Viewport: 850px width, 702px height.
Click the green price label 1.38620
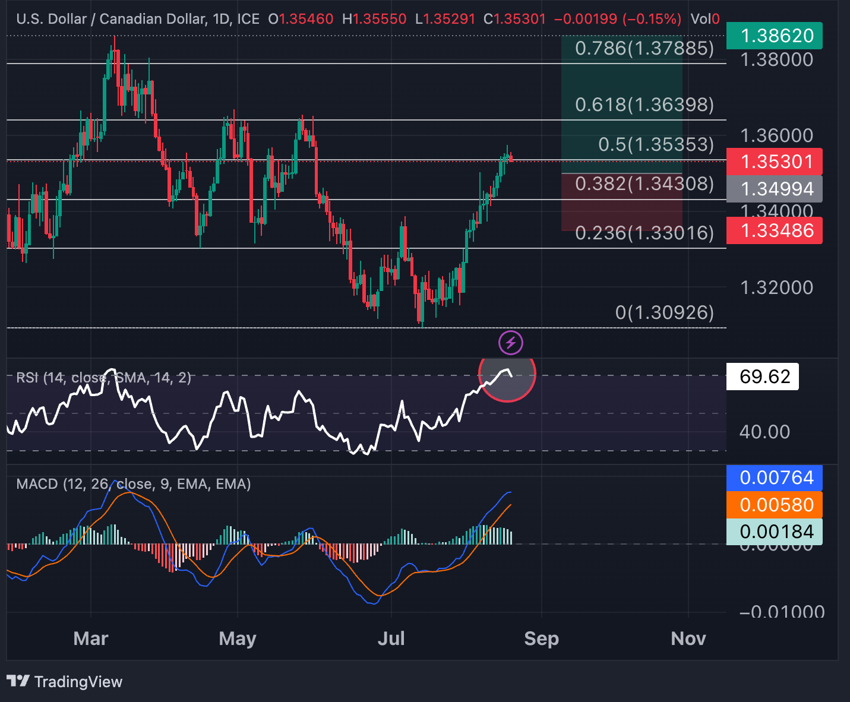point(774,36)
